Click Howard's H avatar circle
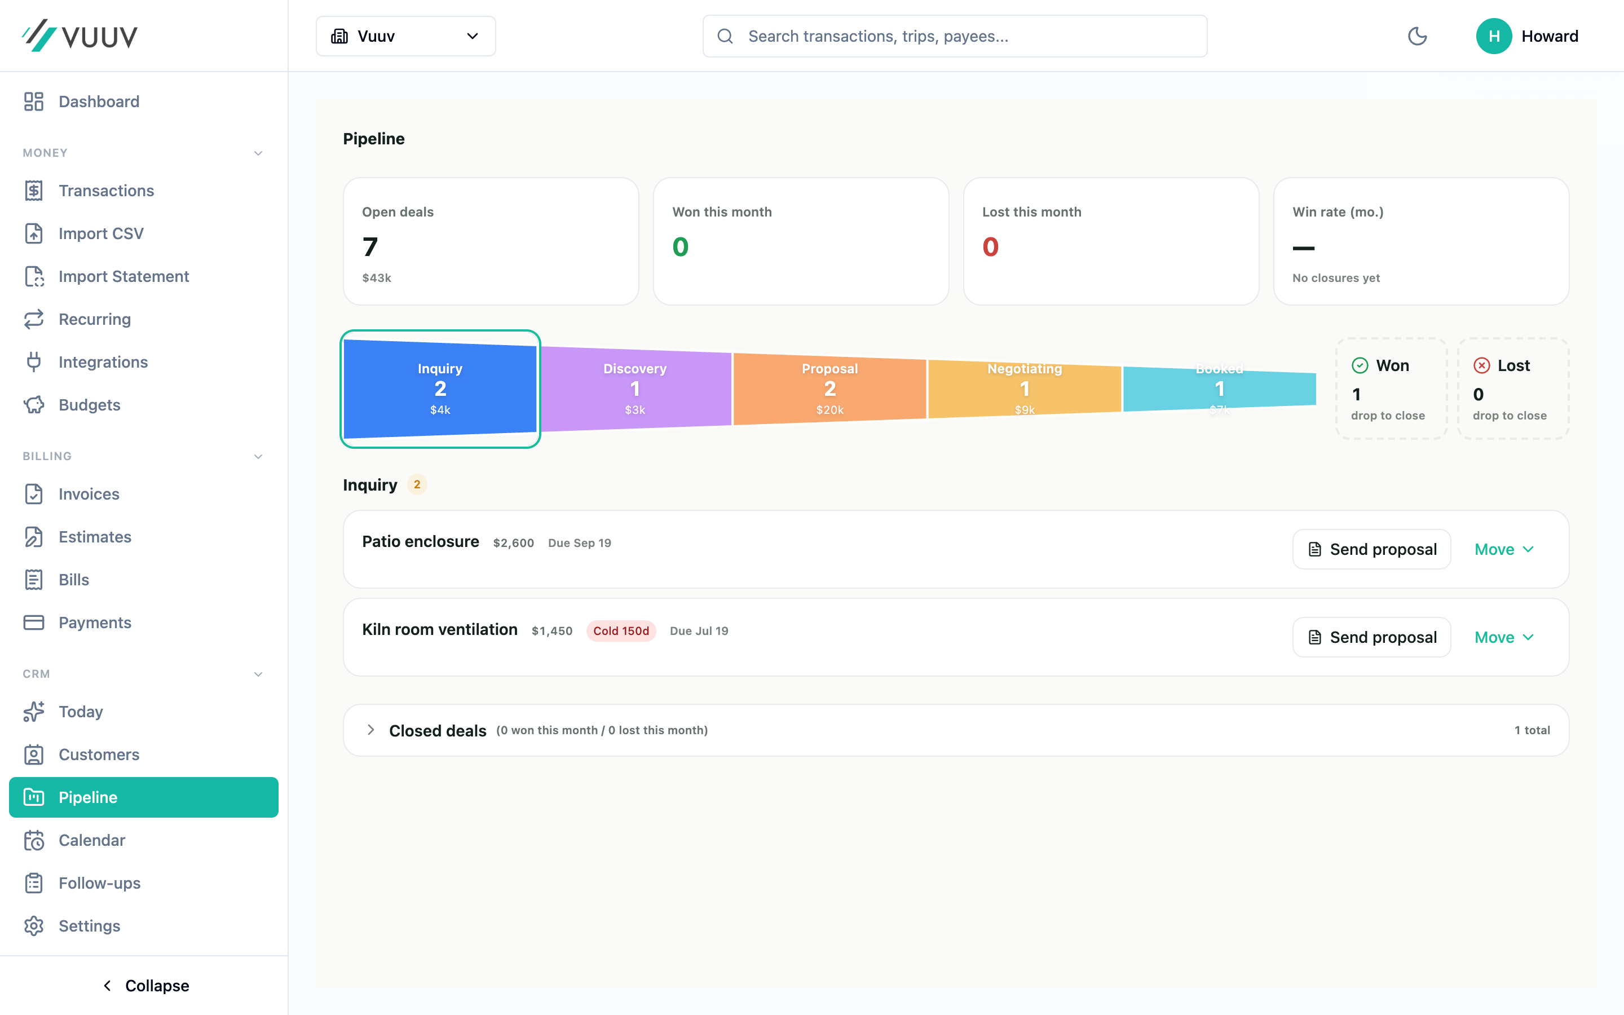This screenshot has width=1624, height=1015. 1494,36
